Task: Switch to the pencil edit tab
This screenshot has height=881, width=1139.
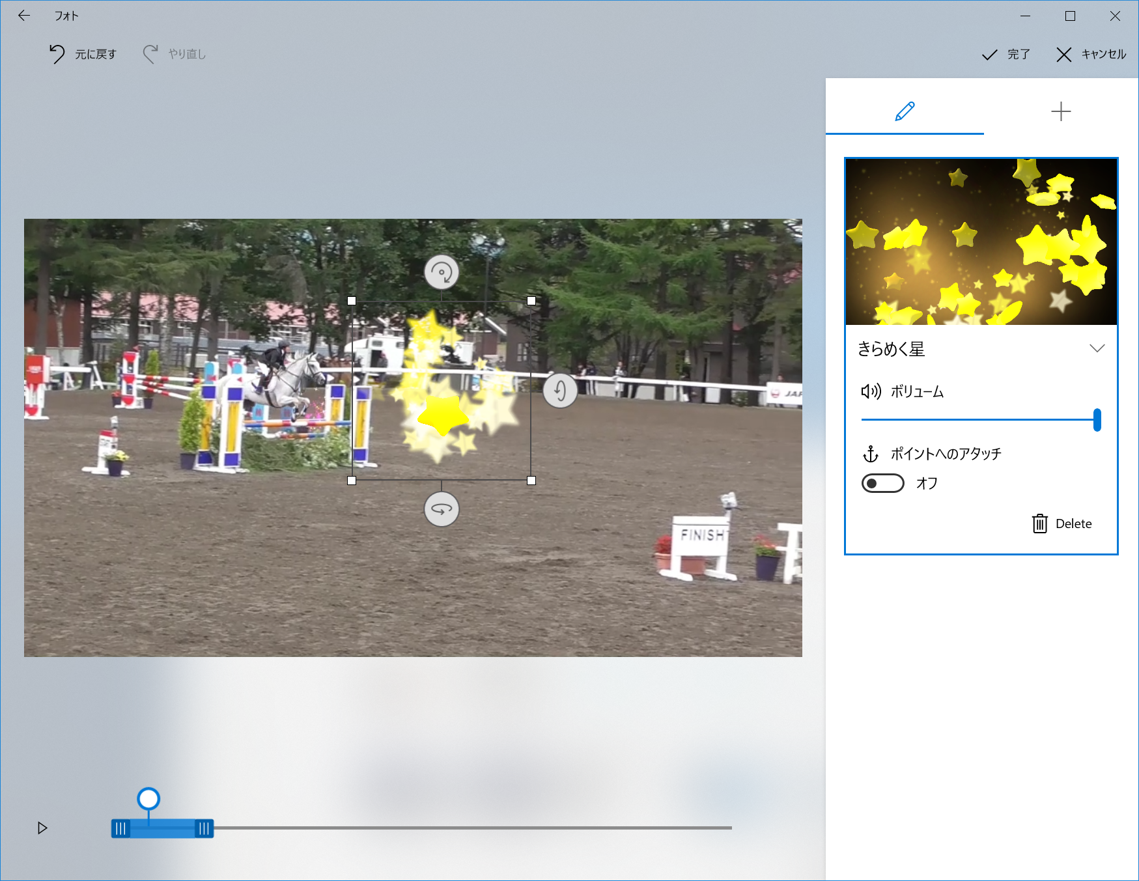Action: [x=905, y=111]
